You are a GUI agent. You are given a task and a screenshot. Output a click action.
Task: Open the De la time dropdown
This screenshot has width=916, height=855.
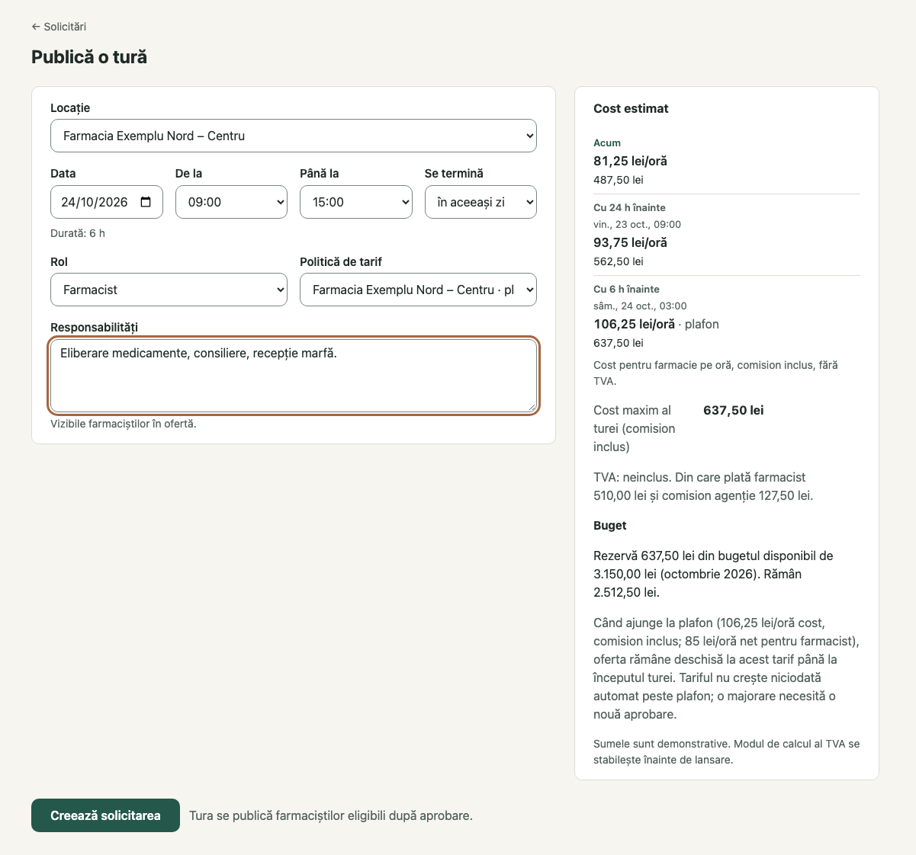pos(231,202)
